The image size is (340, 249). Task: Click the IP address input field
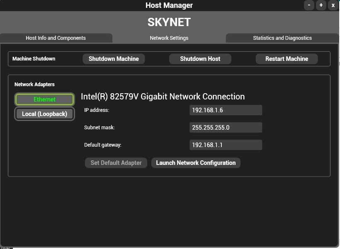tap(226, 110)
